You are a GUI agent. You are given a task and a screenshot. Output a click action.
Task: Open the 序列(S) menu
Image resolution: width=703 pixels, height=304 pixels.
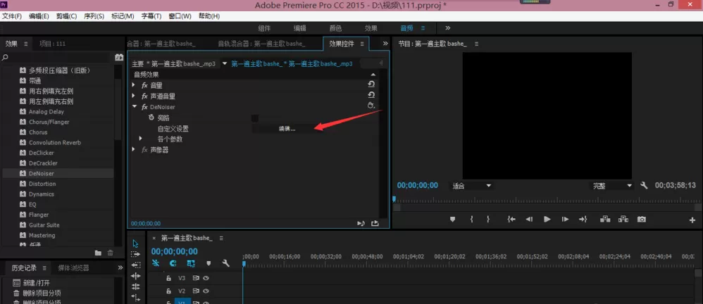coord(94,16)
